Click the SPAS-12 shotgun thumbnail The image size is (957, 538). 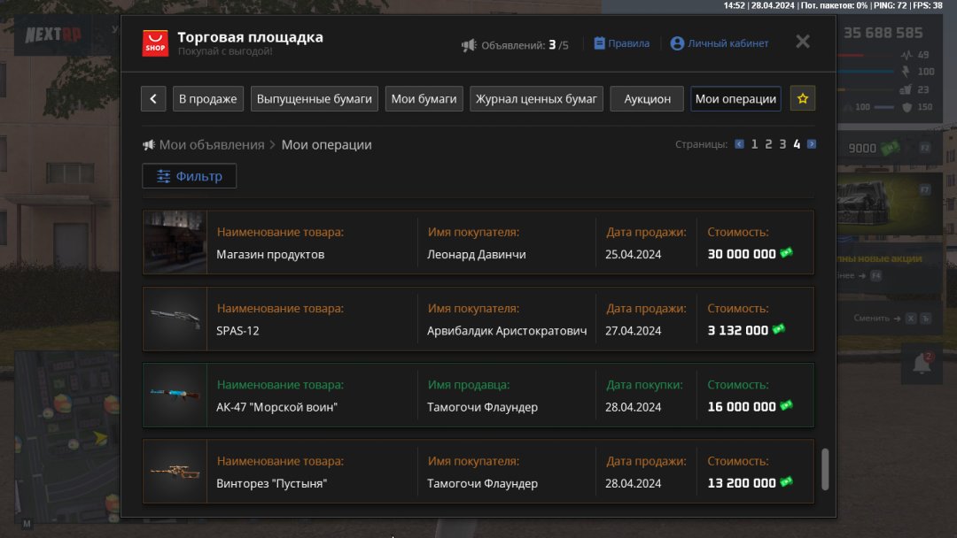(175, 319)
